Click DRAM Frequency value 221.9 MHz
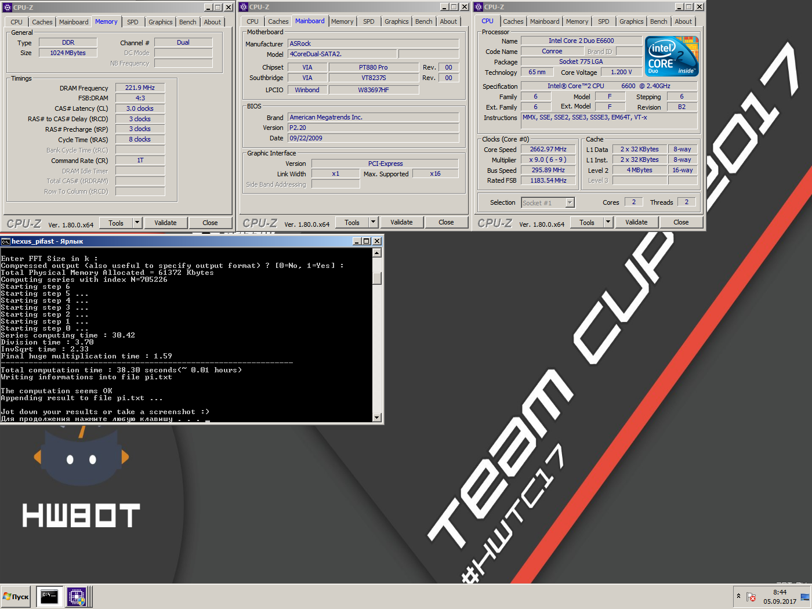 pyautogui.click(x=140, y=88)
